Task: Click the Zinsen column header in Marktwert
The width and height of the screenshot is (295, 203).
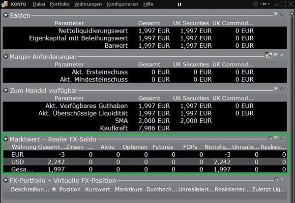Action: [x=80, y=147]
